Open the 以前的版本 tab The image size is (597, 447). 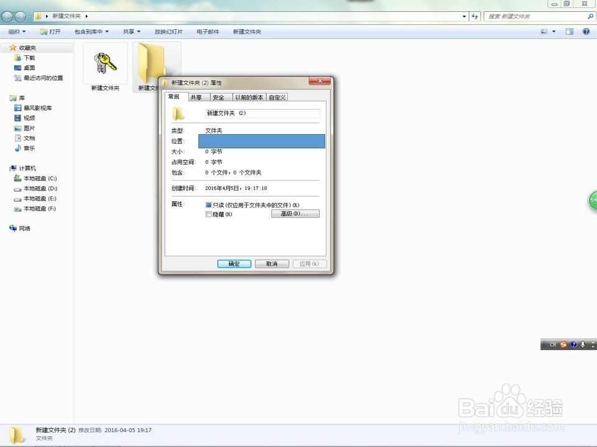(249, 97)
